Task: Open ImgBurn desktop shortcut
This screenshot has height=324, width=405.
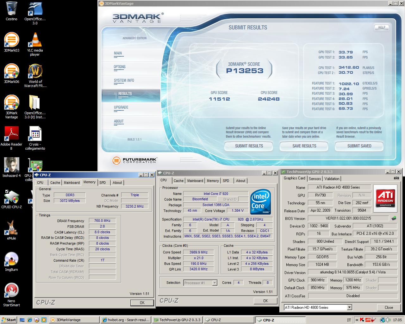Action: 11,262
